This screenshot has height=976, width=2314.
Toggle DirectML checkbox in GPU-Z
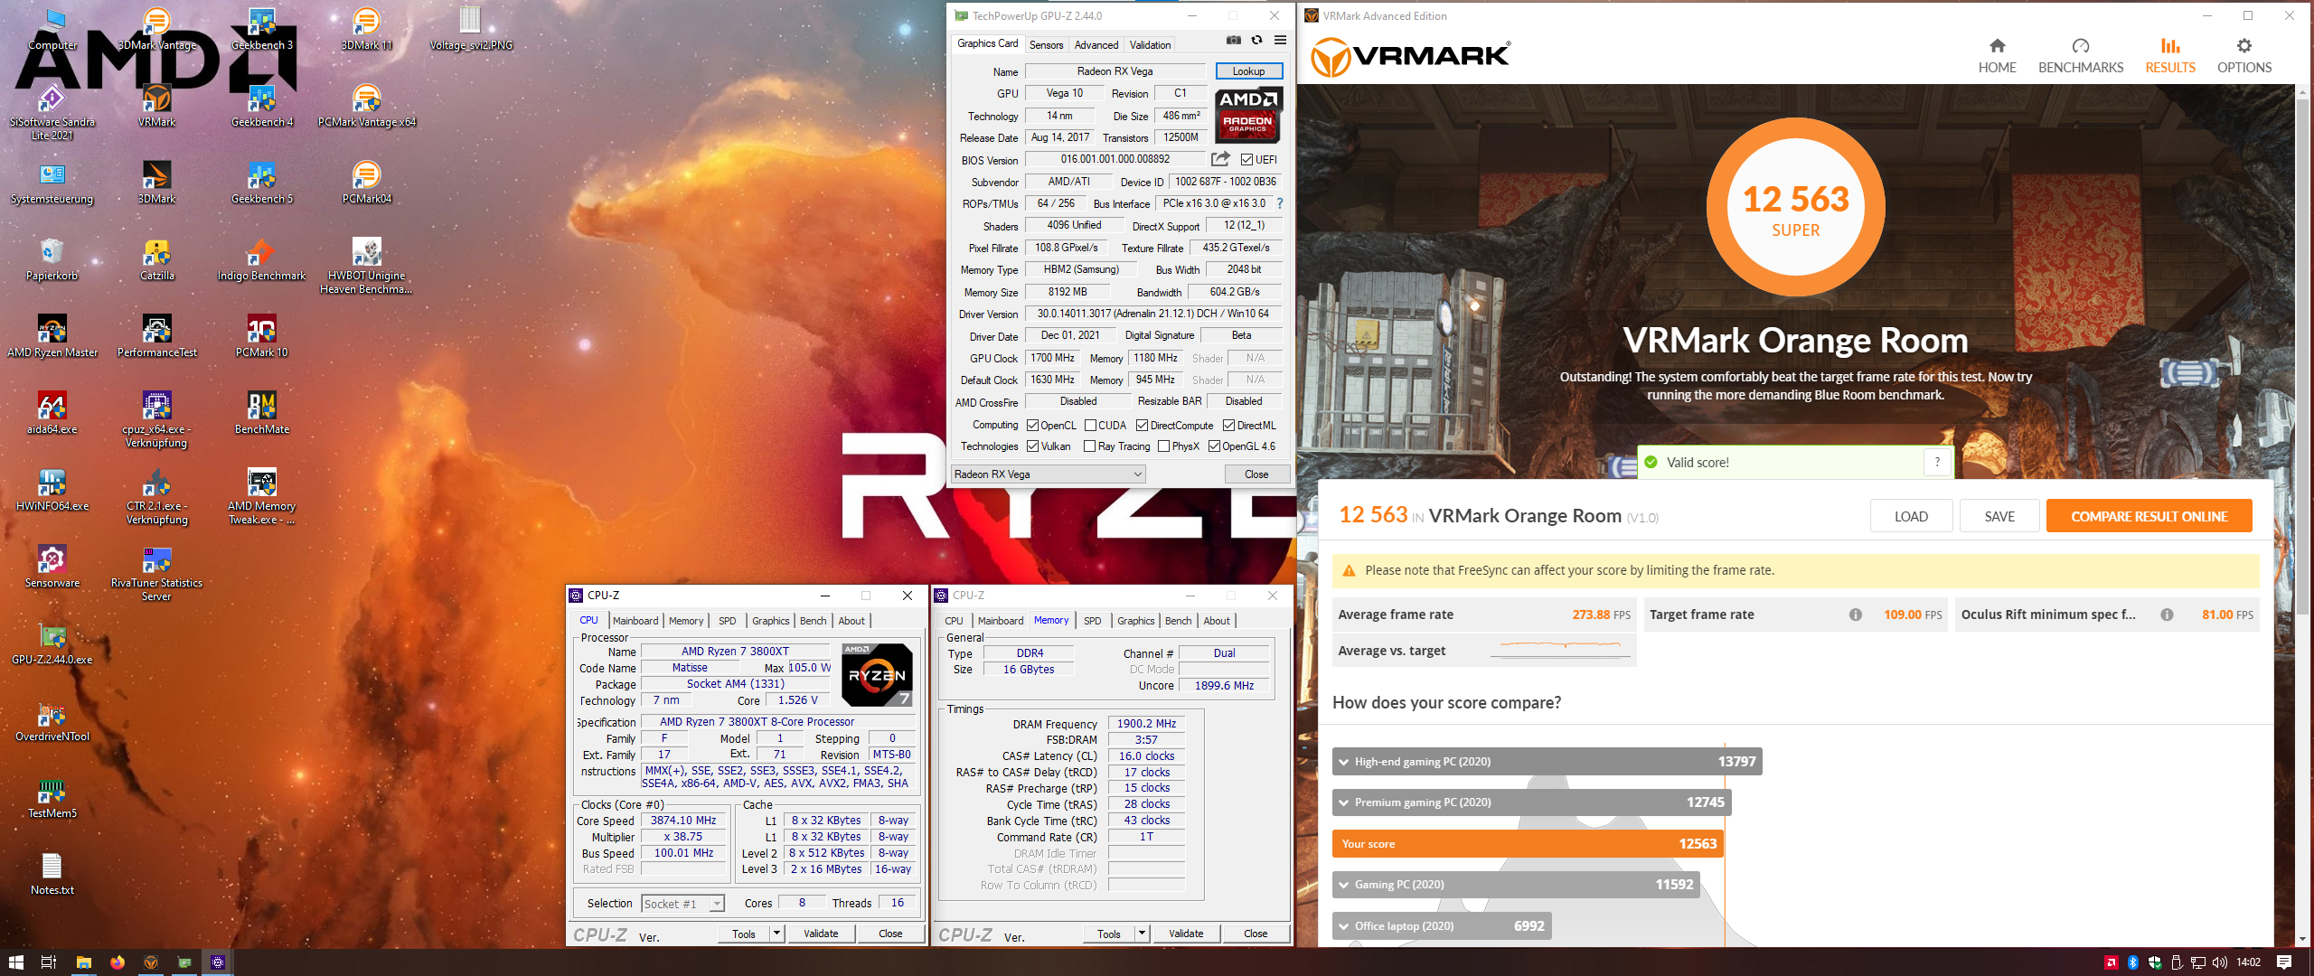coord(1228,426)
